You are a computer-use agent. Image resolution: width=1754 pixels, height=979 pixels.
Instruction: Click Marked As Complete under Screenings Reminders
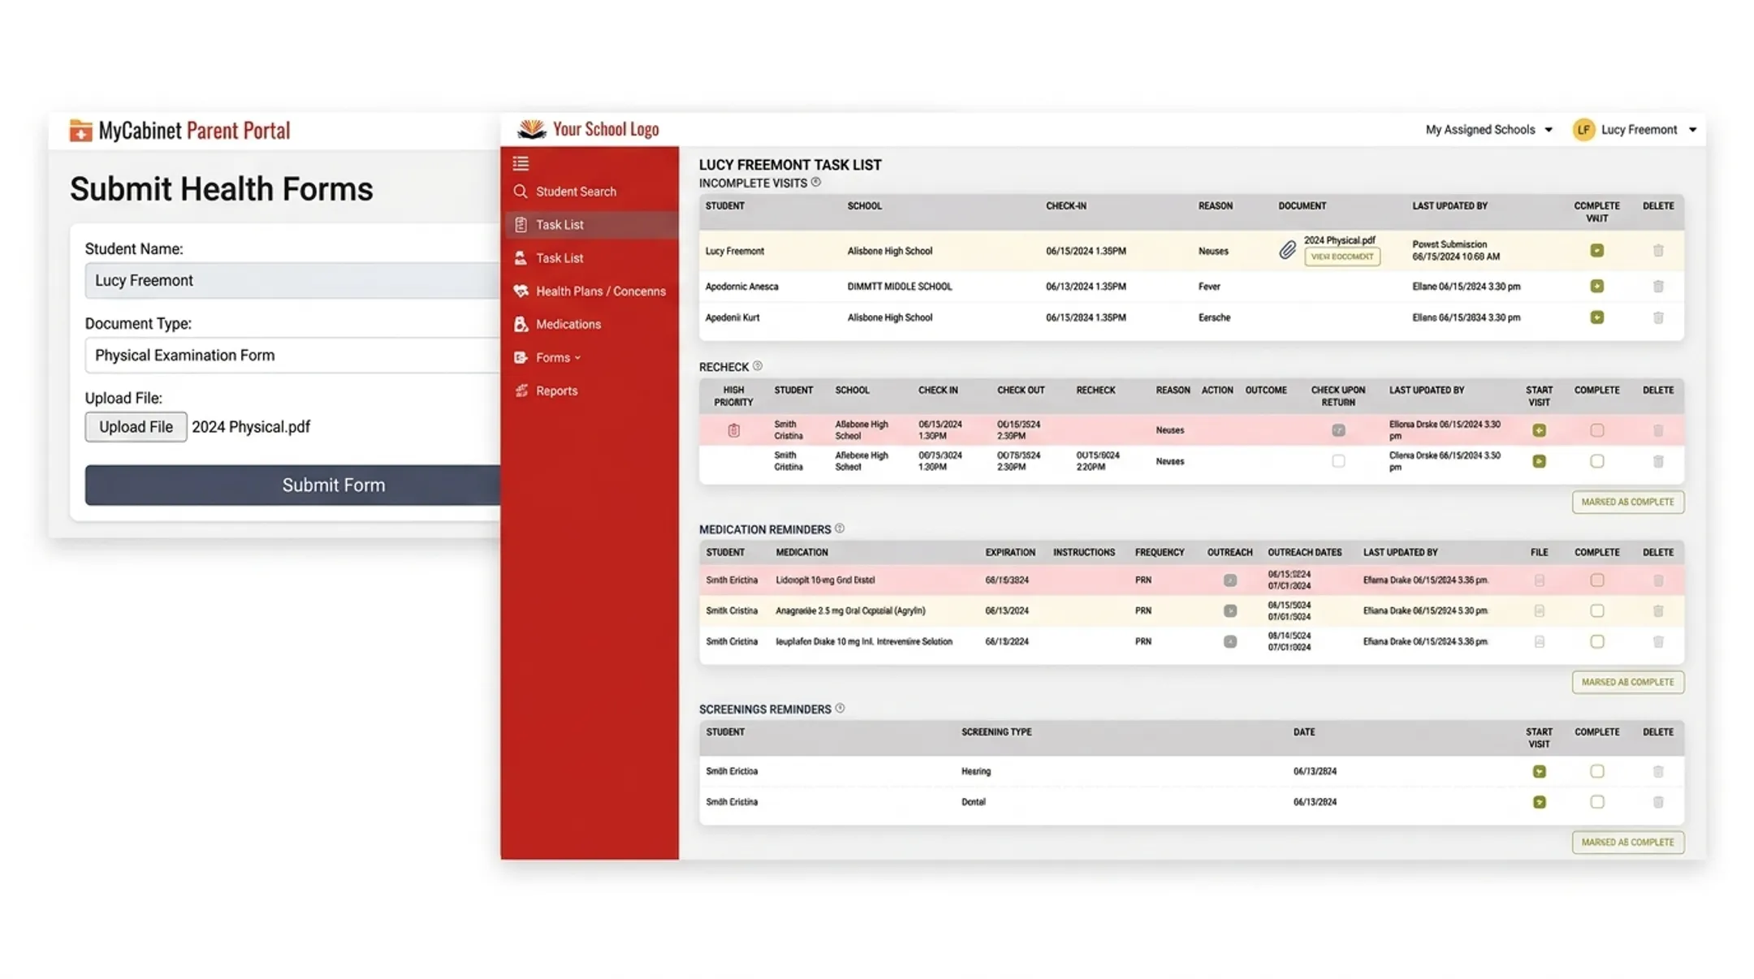(1627, 843)
